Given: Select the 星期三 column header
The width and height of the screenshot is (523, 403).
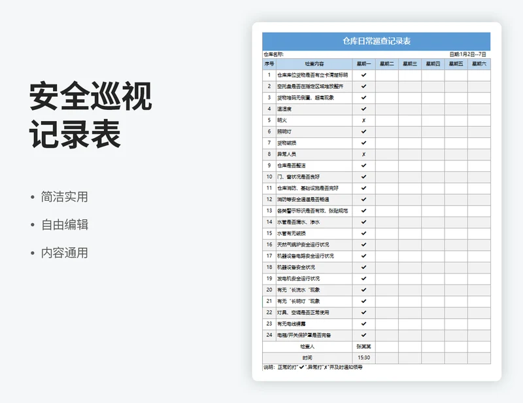Looking at the screenshot, I should tap(410, 63).
